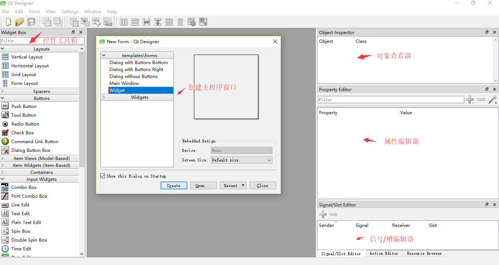This screenshot has height=265, width=499.
Task: Click Lay Out in a Grid toolbar icon
Action: click(x=169, y=22)
